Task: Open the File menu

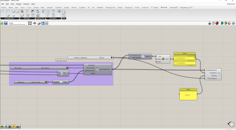Action: point(2,4)
